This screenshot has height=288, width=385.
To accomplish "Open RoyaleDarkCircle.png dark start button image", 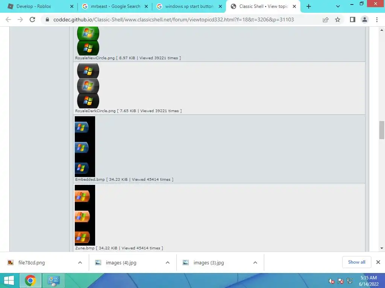I will click(88, 86).
